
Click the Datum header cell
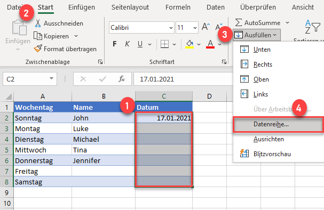coord(164,107)
